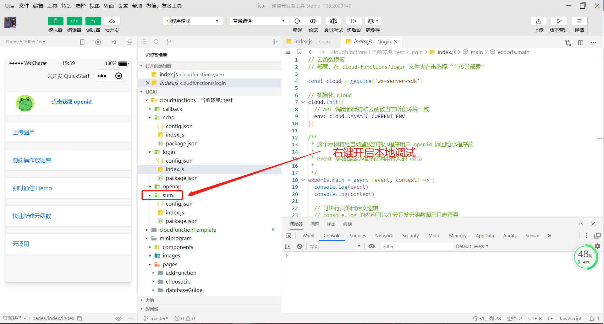Switch to the Network devtools tab
The image size is (604, 324).
384,236
